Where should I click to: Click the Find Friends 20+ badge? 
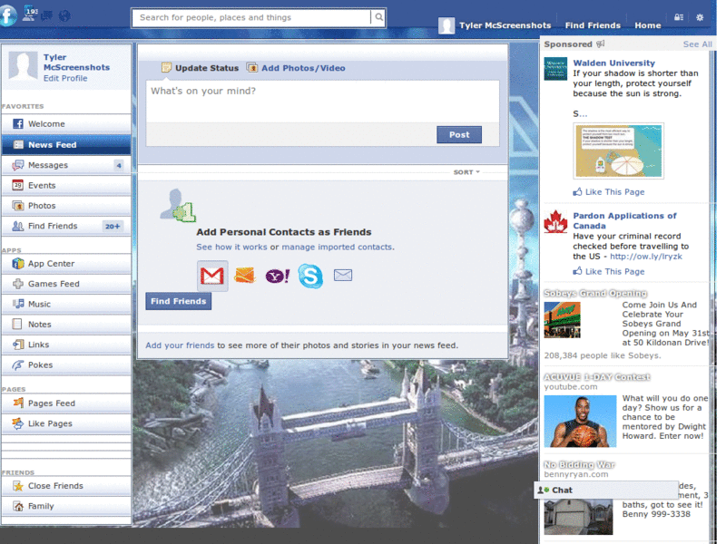(x=113, y=226)
